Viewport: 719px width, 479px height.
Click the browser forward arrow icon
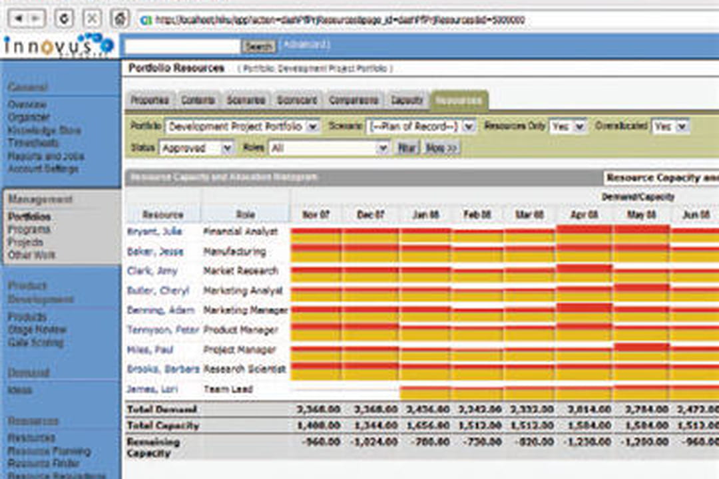coord(35,19)
